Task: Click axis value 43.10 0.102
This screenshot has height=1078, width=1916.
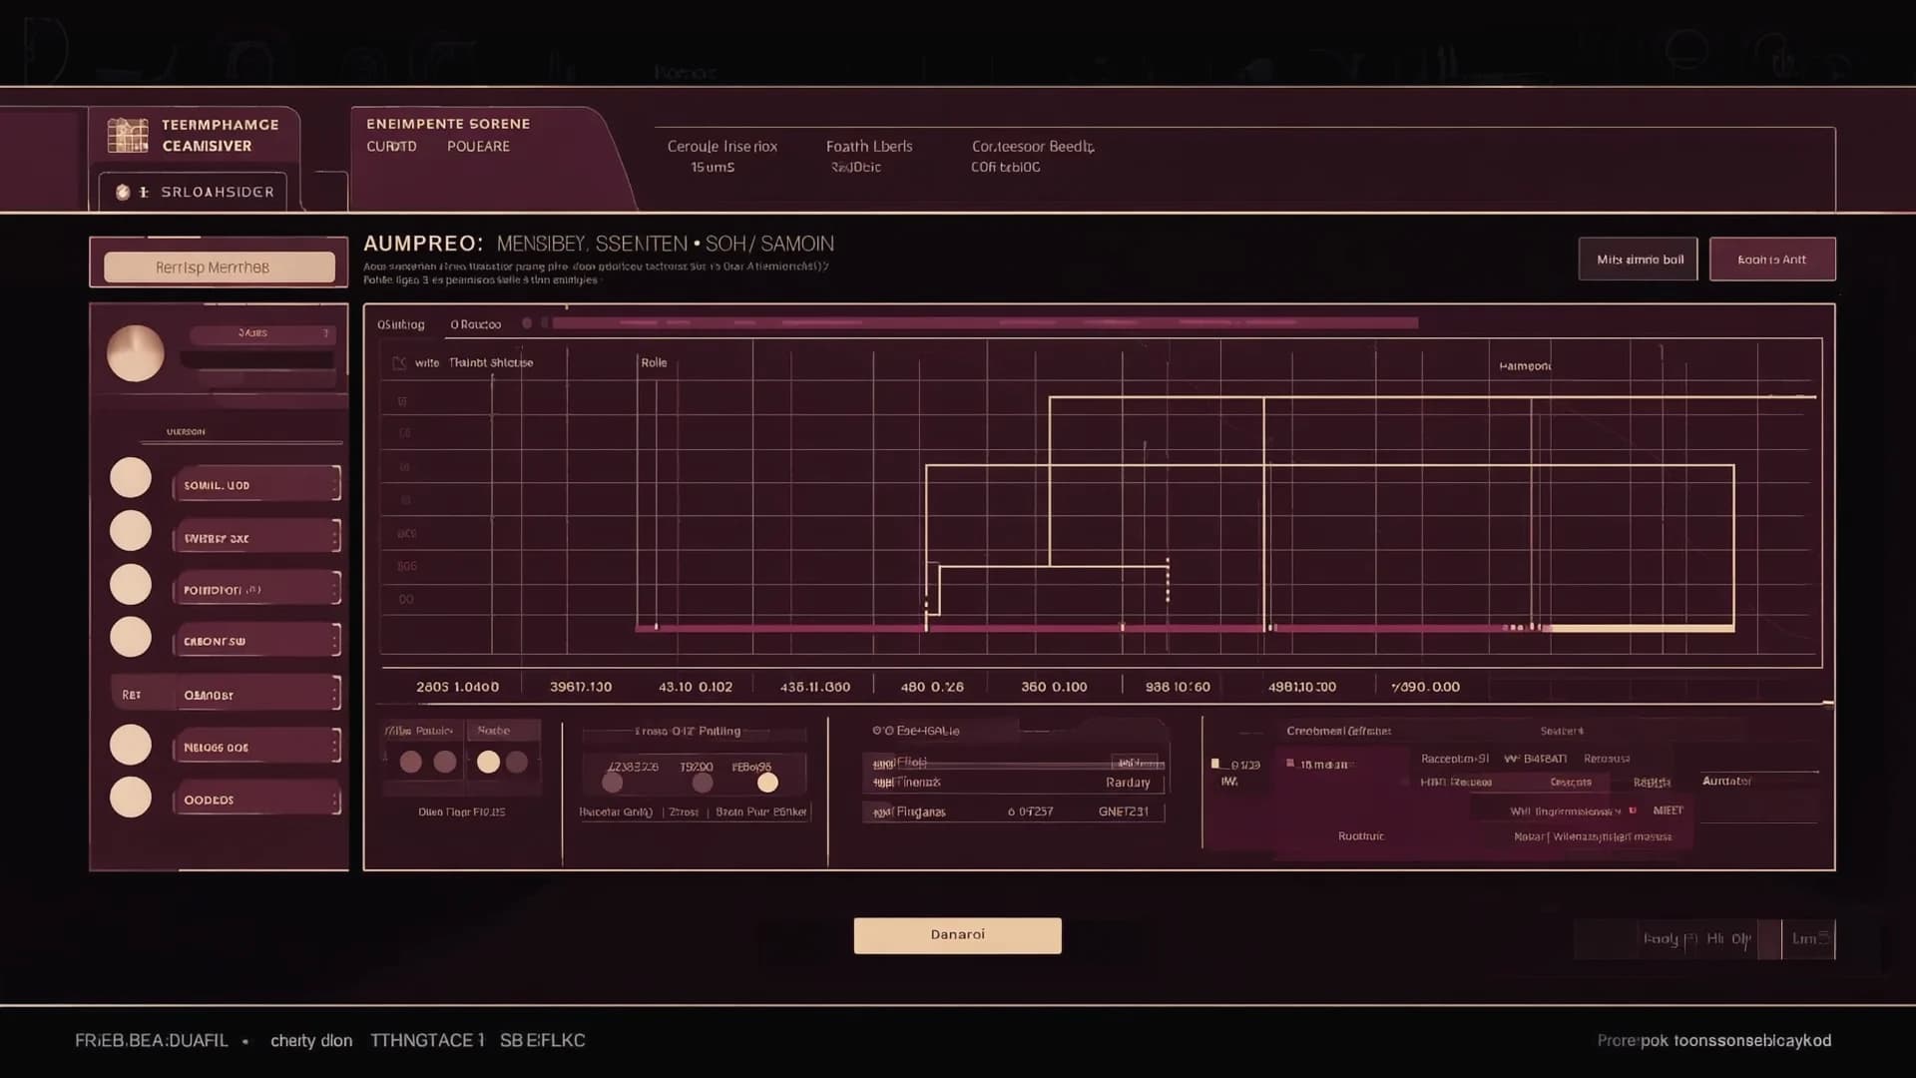Action: [x=696, y=687]
